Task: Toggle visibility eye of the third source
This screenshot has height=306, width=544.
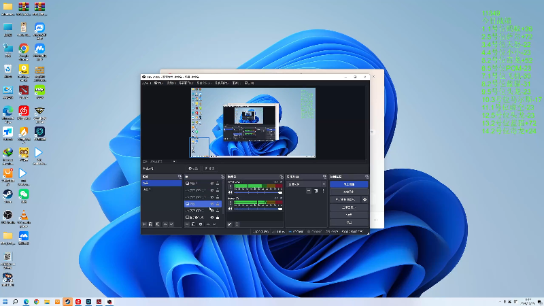Action: click(212, 197)
